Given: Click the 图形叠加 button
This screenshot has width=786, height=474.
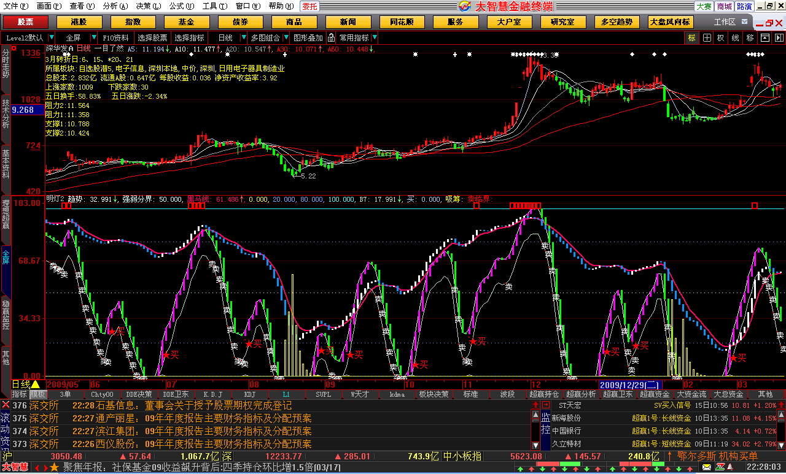Looking at the screenshot, I should (x=308, y=37).
